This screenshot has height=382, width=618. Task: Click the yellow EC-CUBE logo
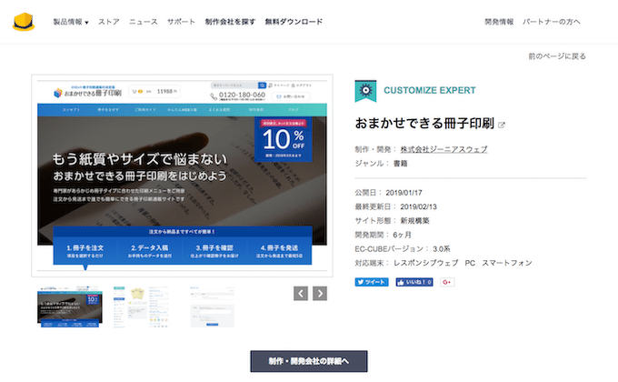coord(24,22)
